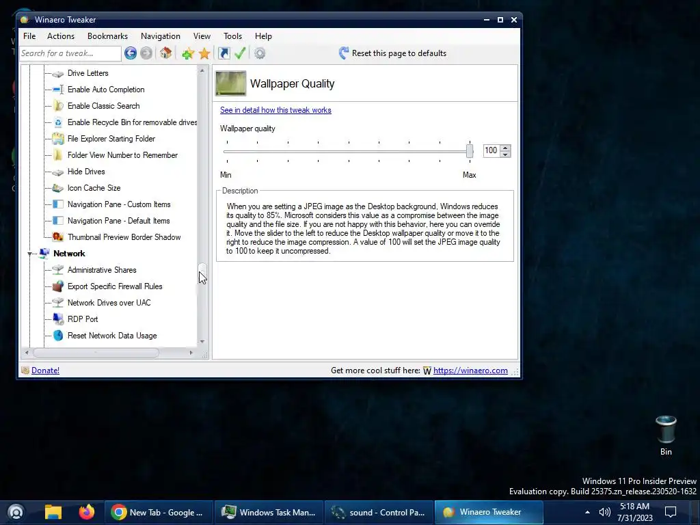Screen dimensions: 700x525
Task: Click File Explorer Starting Folder icon
Action: 58,139
